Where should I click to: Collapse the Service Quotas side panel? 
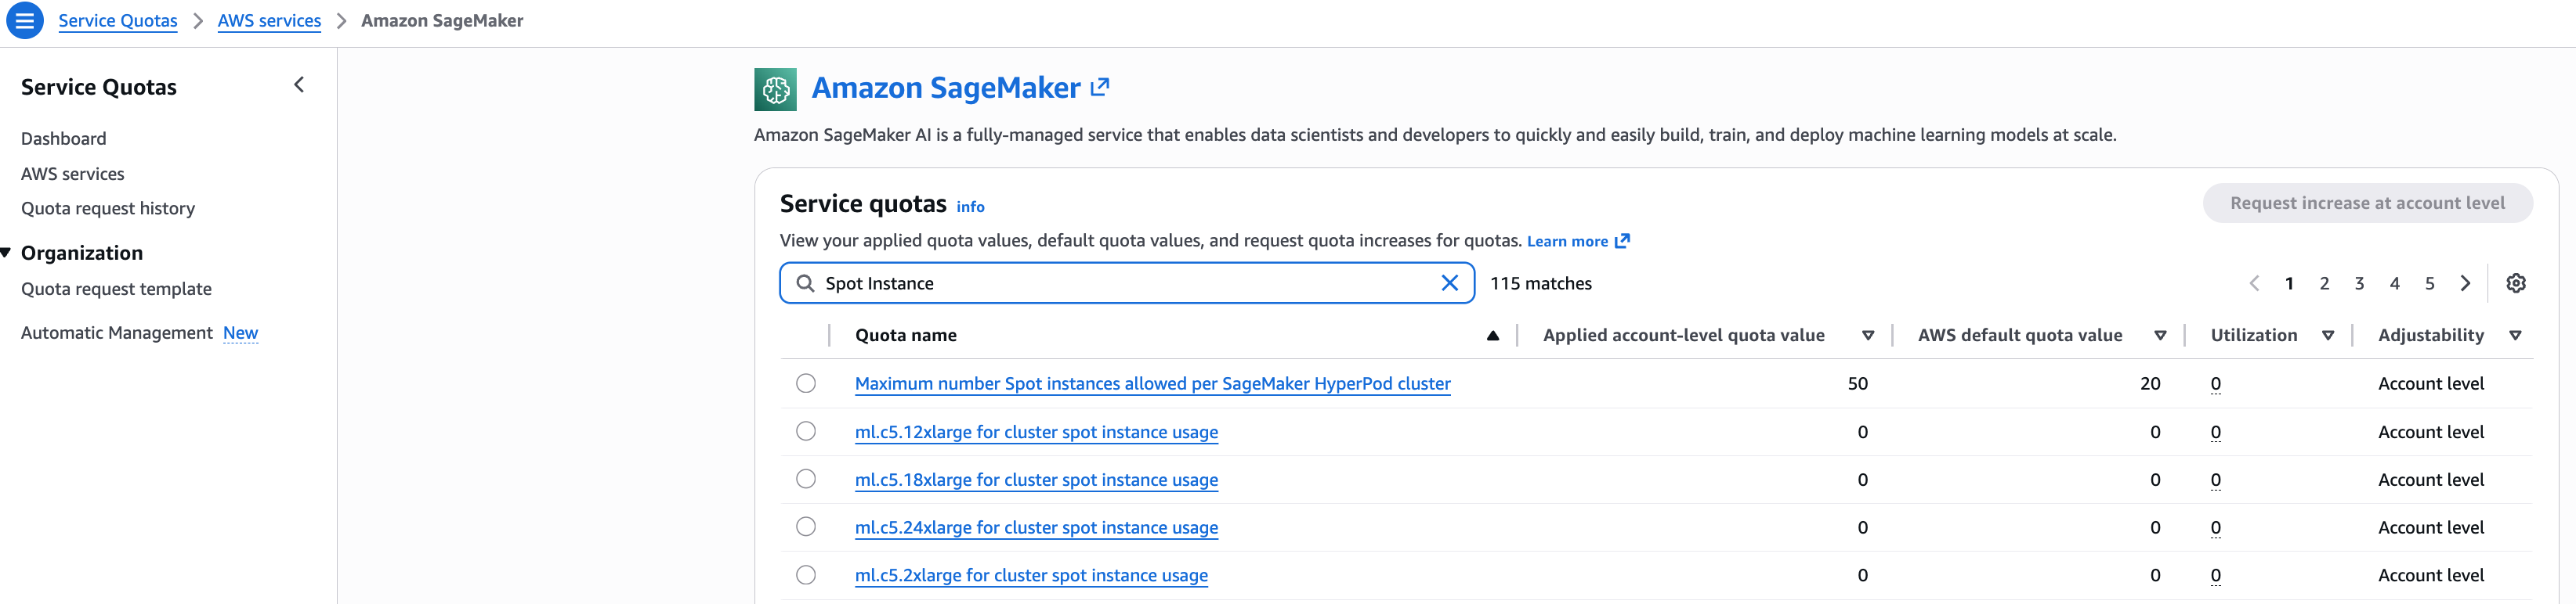(x=299, y=84)
